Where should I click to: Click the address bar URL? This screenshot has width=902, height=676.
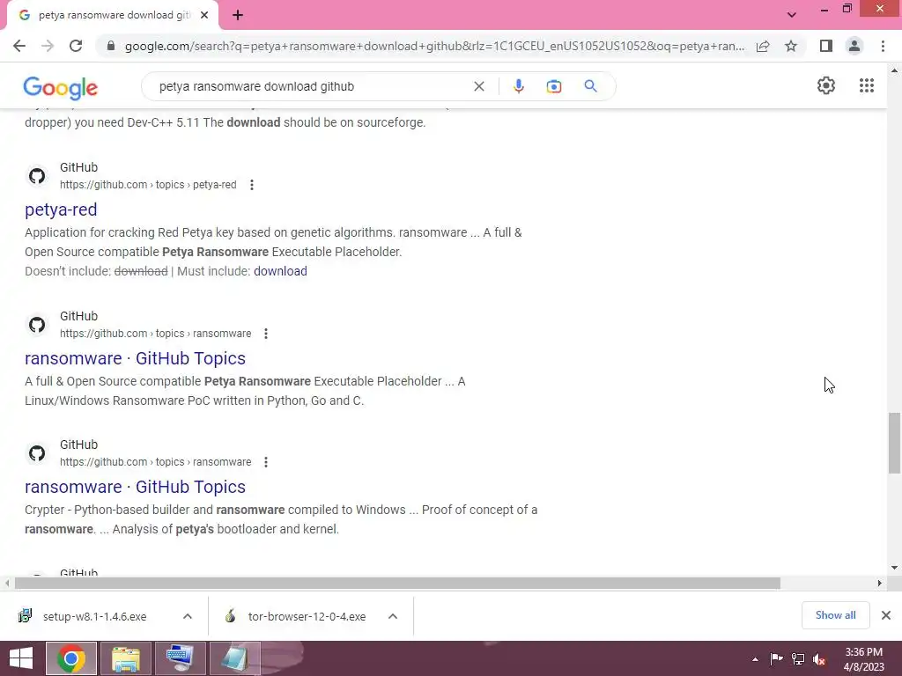(x=434, y=46)
